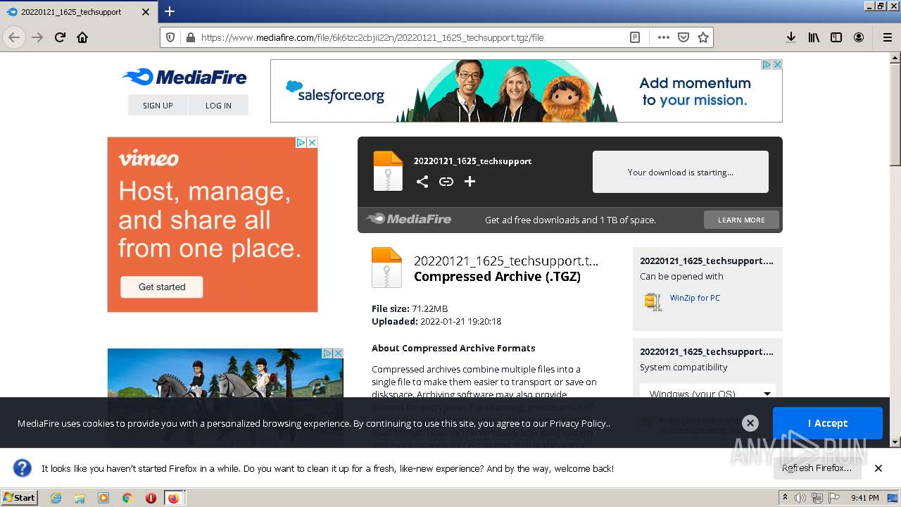This screenshot has width=901, height=507.
Task: Click the Firefox back arrow button
Action: (x=14, y=37)
